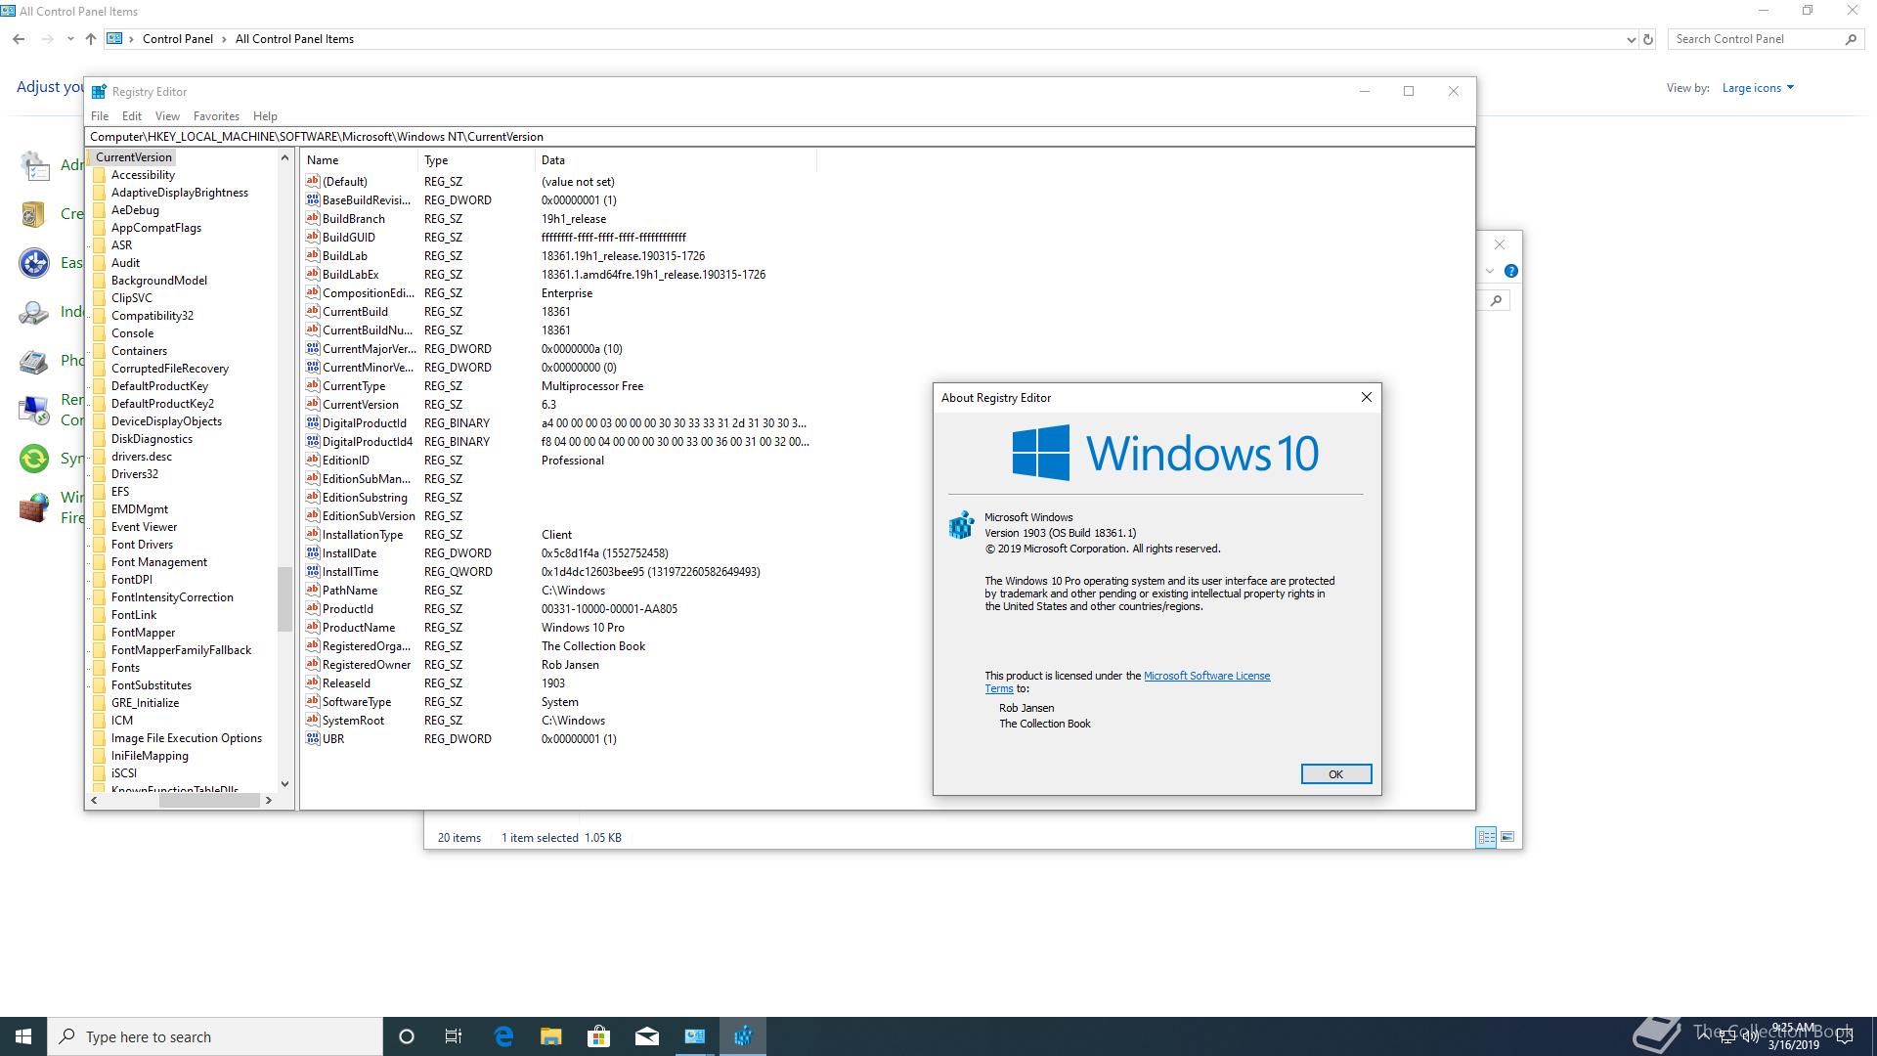
Task: Open Microsoft Software License Terms link
Action: pos(1206,676)
